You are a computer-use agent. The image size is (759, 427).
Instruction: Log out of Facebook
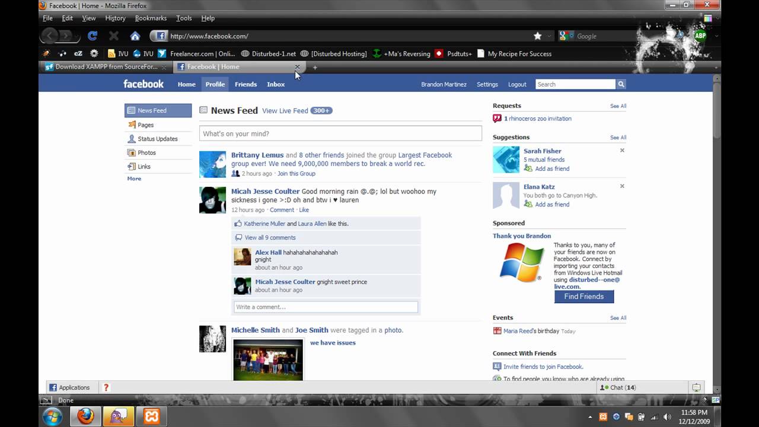coord(517,84)
